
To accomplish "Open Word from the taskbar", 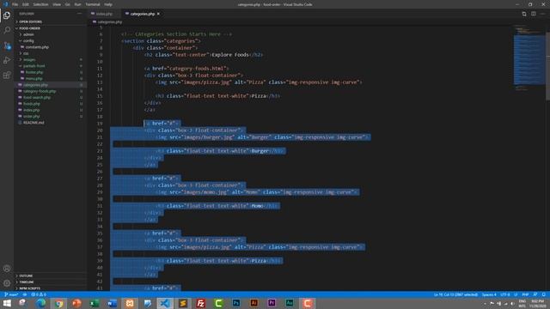I will tap(112, 303).
